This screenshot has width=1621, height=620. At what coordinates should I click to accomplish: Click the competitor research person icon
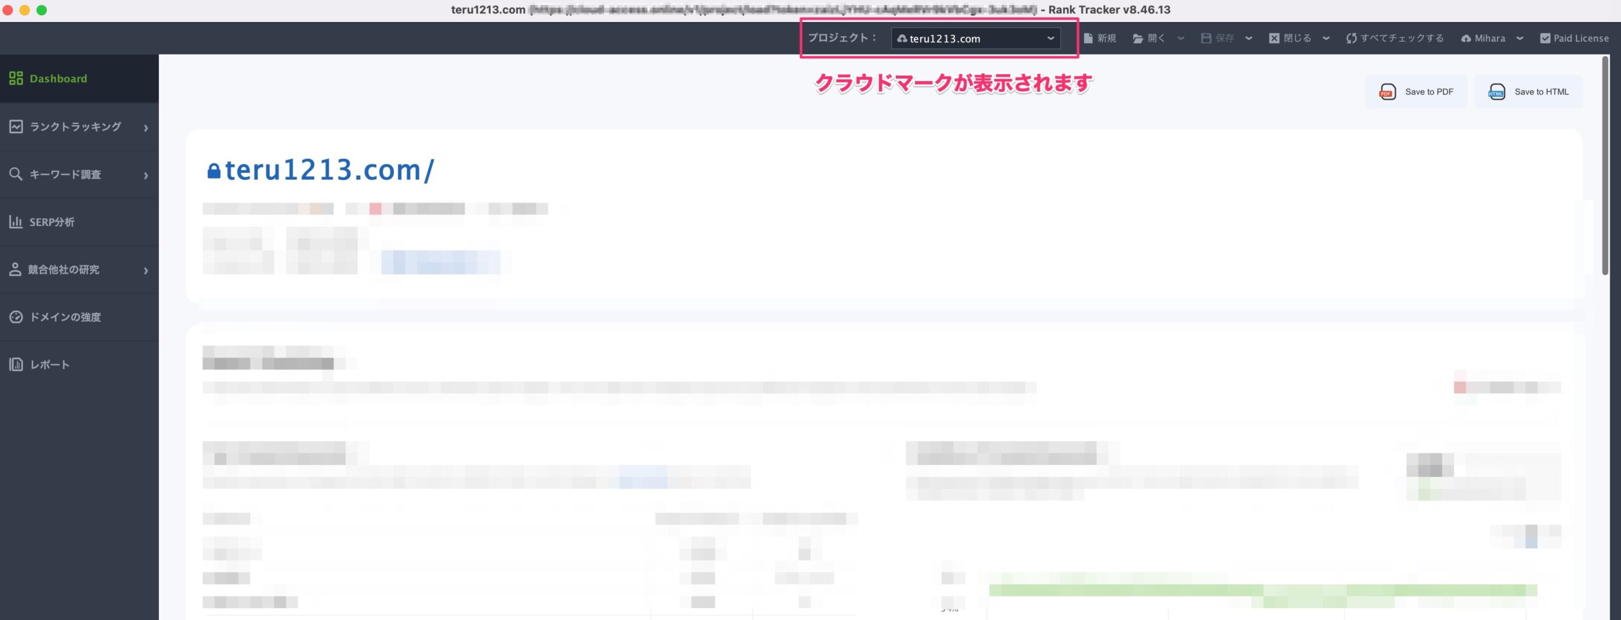[15, 269]
